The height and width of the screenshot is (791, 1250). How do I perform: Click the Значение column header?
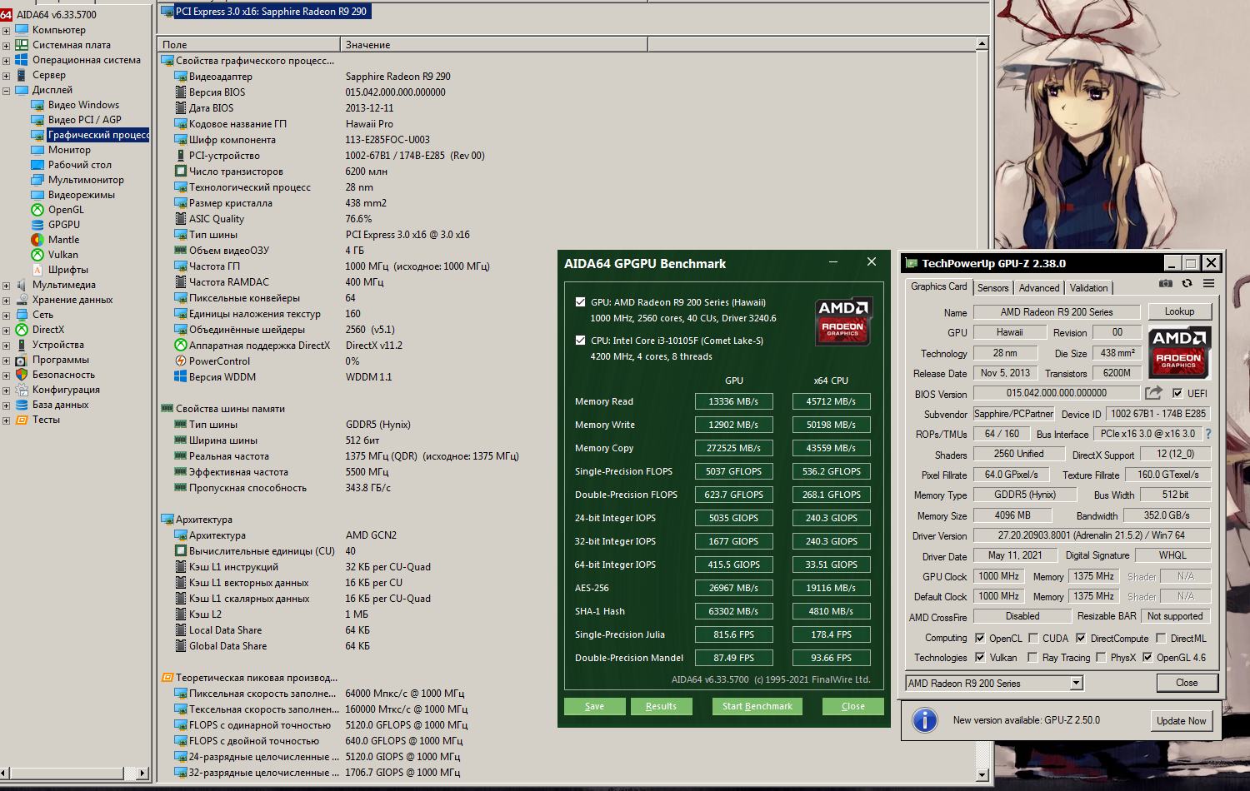tap(493, 44)
